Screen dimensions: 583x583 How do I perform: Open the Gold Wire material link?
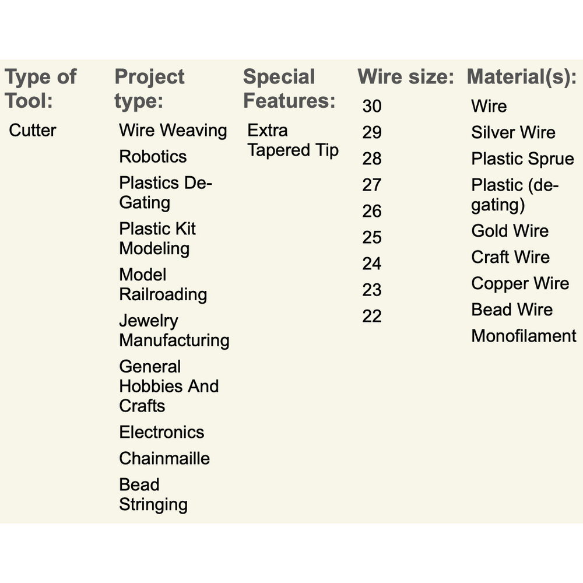pos(510,231)
